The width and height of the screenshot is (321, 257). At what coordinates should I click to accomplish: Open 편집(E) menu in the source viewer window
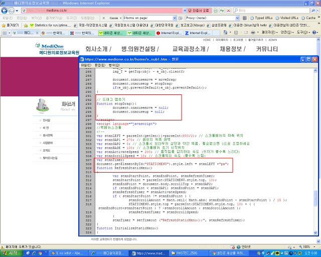100,65
